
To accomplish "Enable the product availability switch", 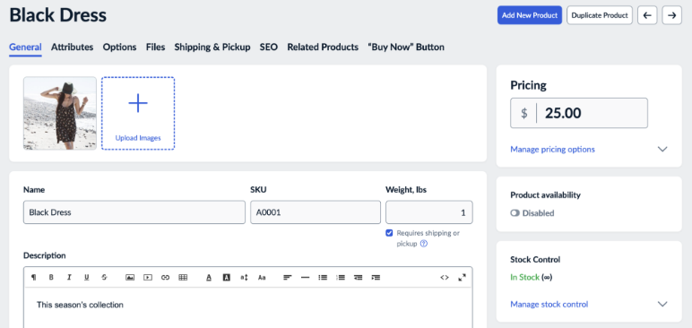I will (x=515, y=213).
